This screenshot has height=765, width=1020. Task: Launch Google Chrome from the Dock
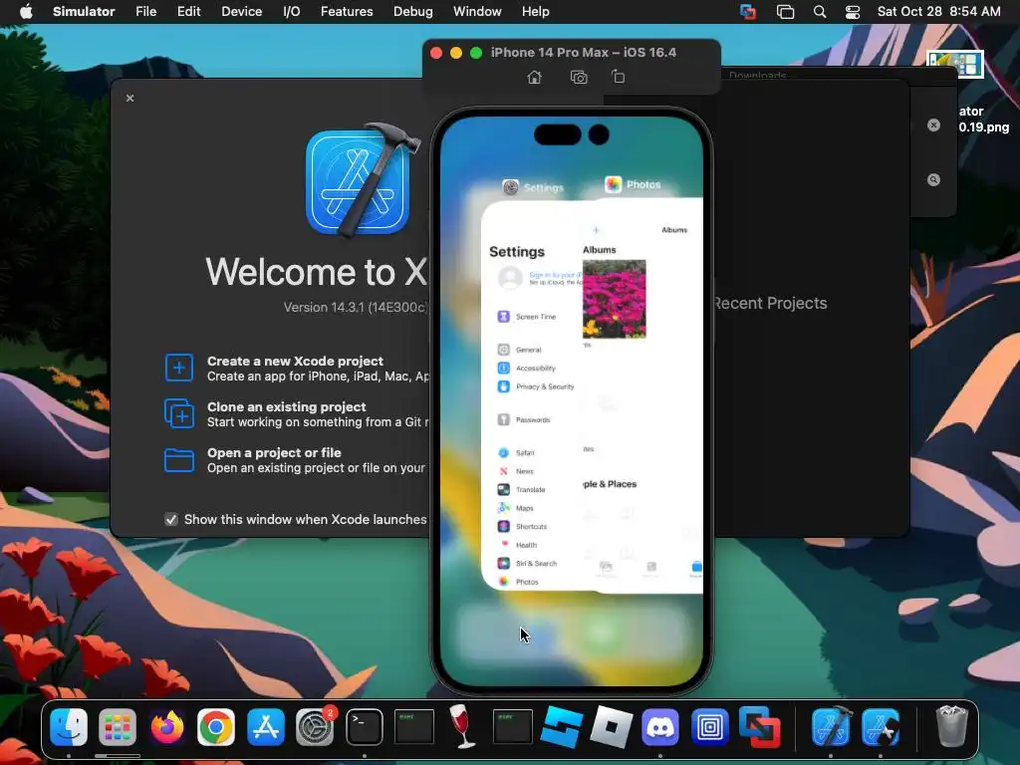pos(216,726)
